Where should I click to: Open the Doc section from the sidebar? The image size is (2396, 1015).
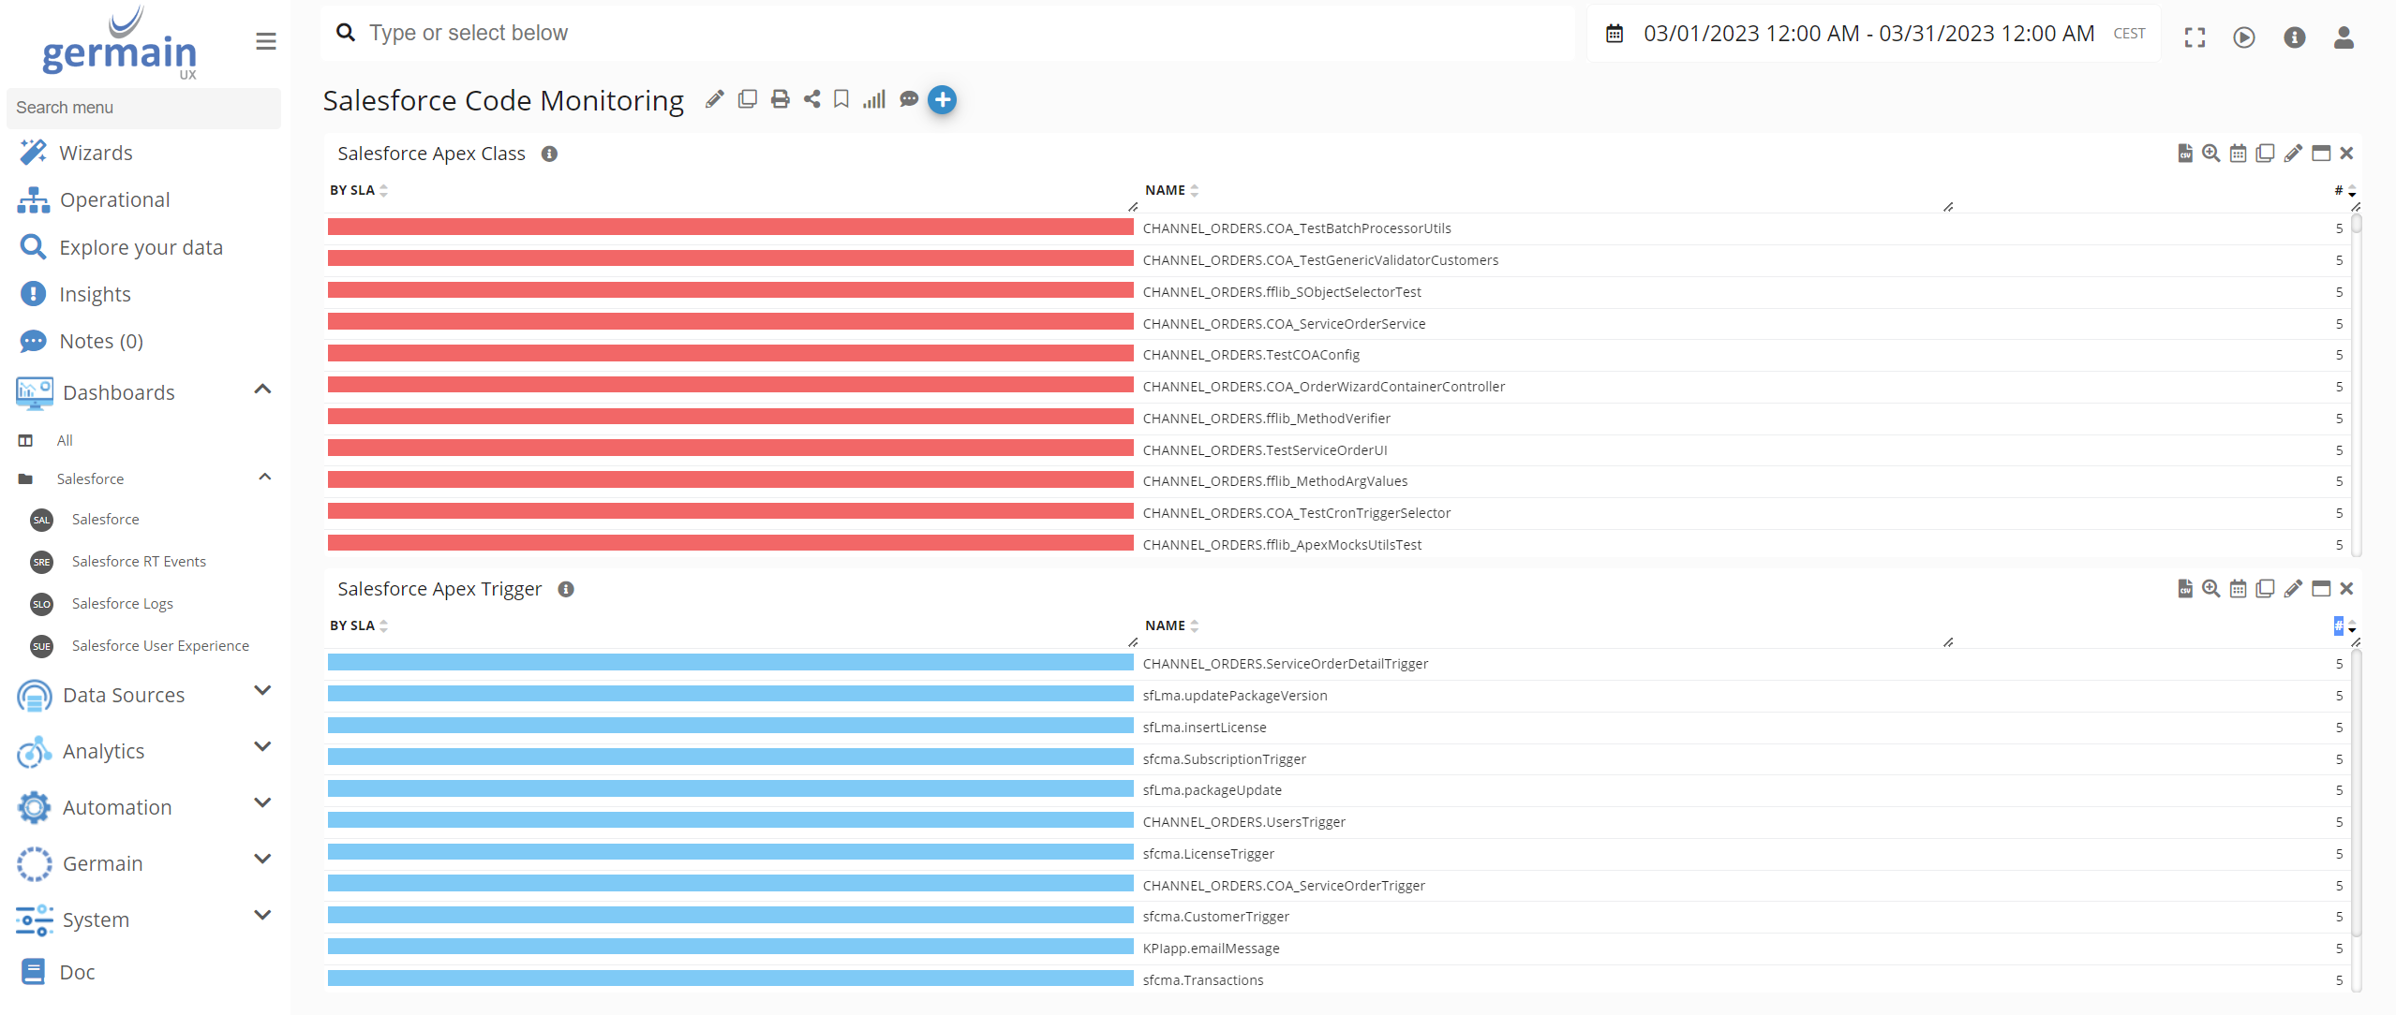[79, 972]
